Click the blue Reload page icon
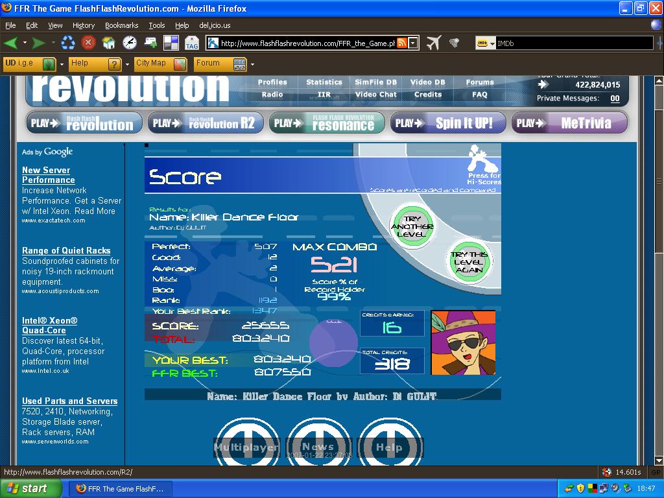Screen dimensions: 664x498 click(x=67, y=42)
